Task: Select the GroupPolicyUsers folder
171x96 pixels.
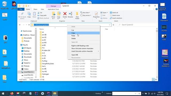Action: (48, 64)
